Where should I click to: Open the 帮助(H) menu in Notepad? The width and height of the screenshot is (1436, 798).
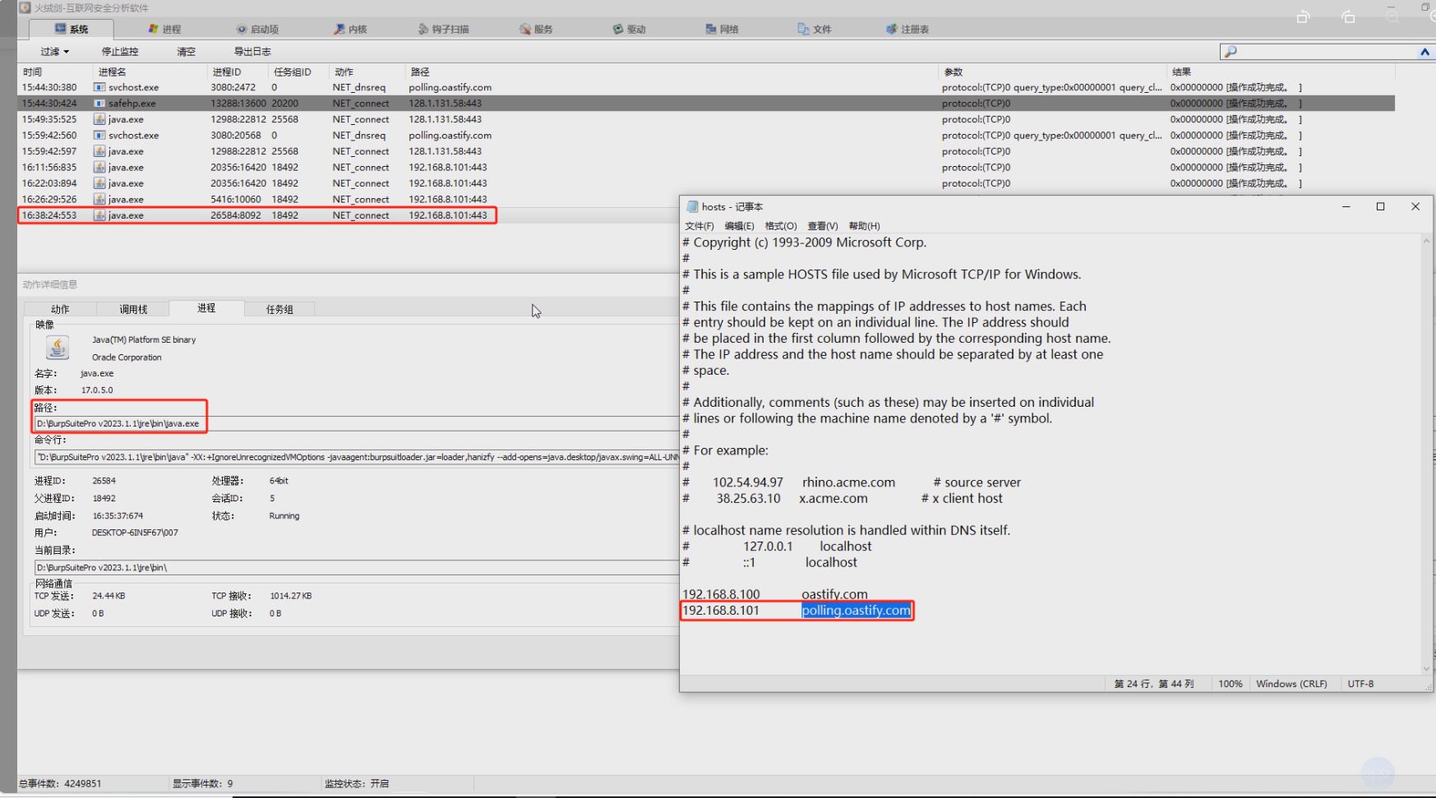865,226
